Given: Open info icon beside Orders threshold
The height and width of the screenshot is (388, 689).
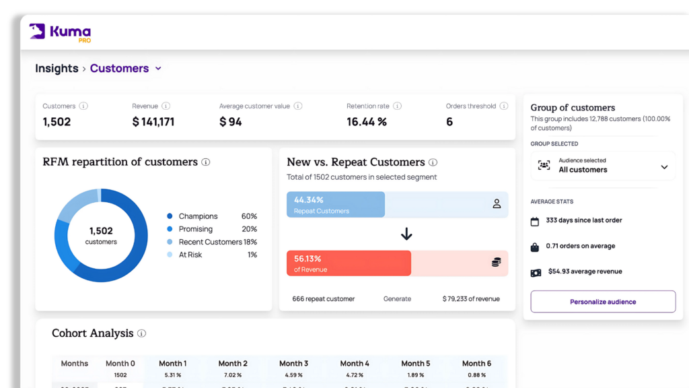Looking at the screenshot, I should pyautogui.click(x=504, y=106).
